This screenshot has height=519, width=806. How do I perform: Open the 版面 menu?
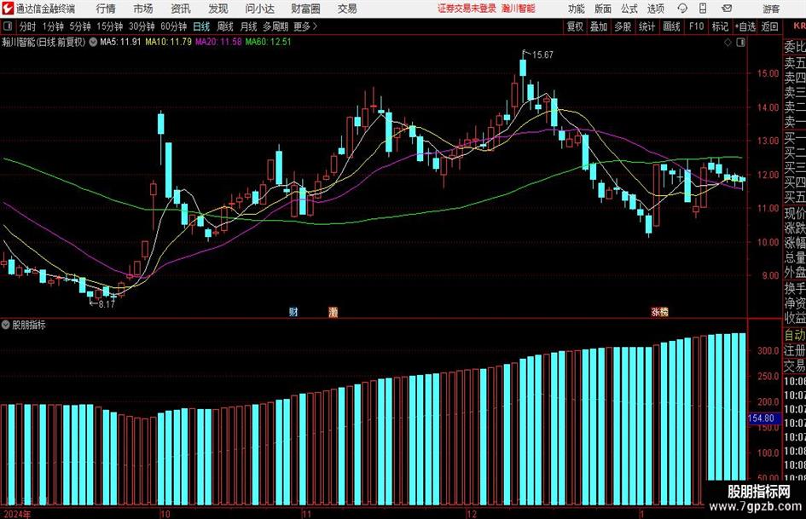click(602, 9)
